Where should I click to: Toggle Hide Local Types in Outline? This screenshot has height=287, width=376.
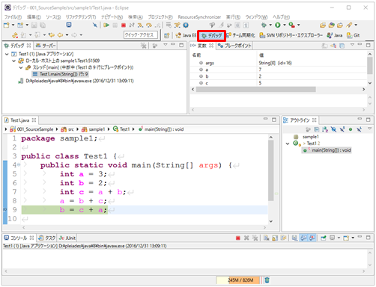[x=359, y=129]
